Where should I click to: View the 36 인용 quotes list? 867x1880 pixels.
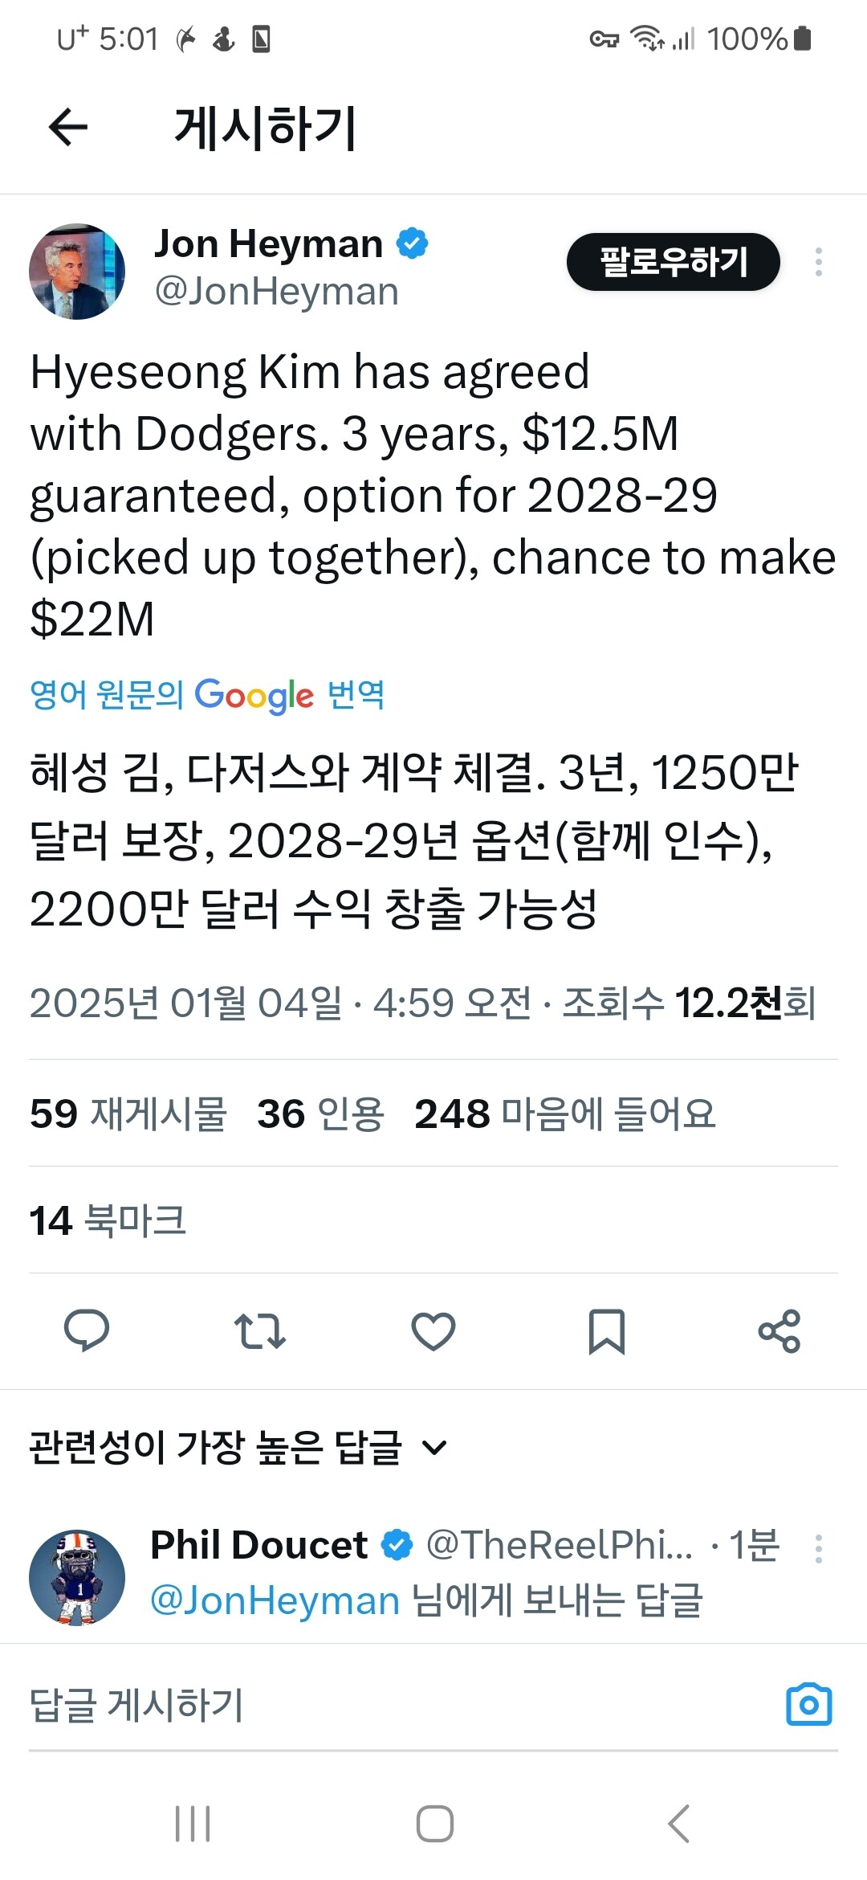(x=320, y=1114)
